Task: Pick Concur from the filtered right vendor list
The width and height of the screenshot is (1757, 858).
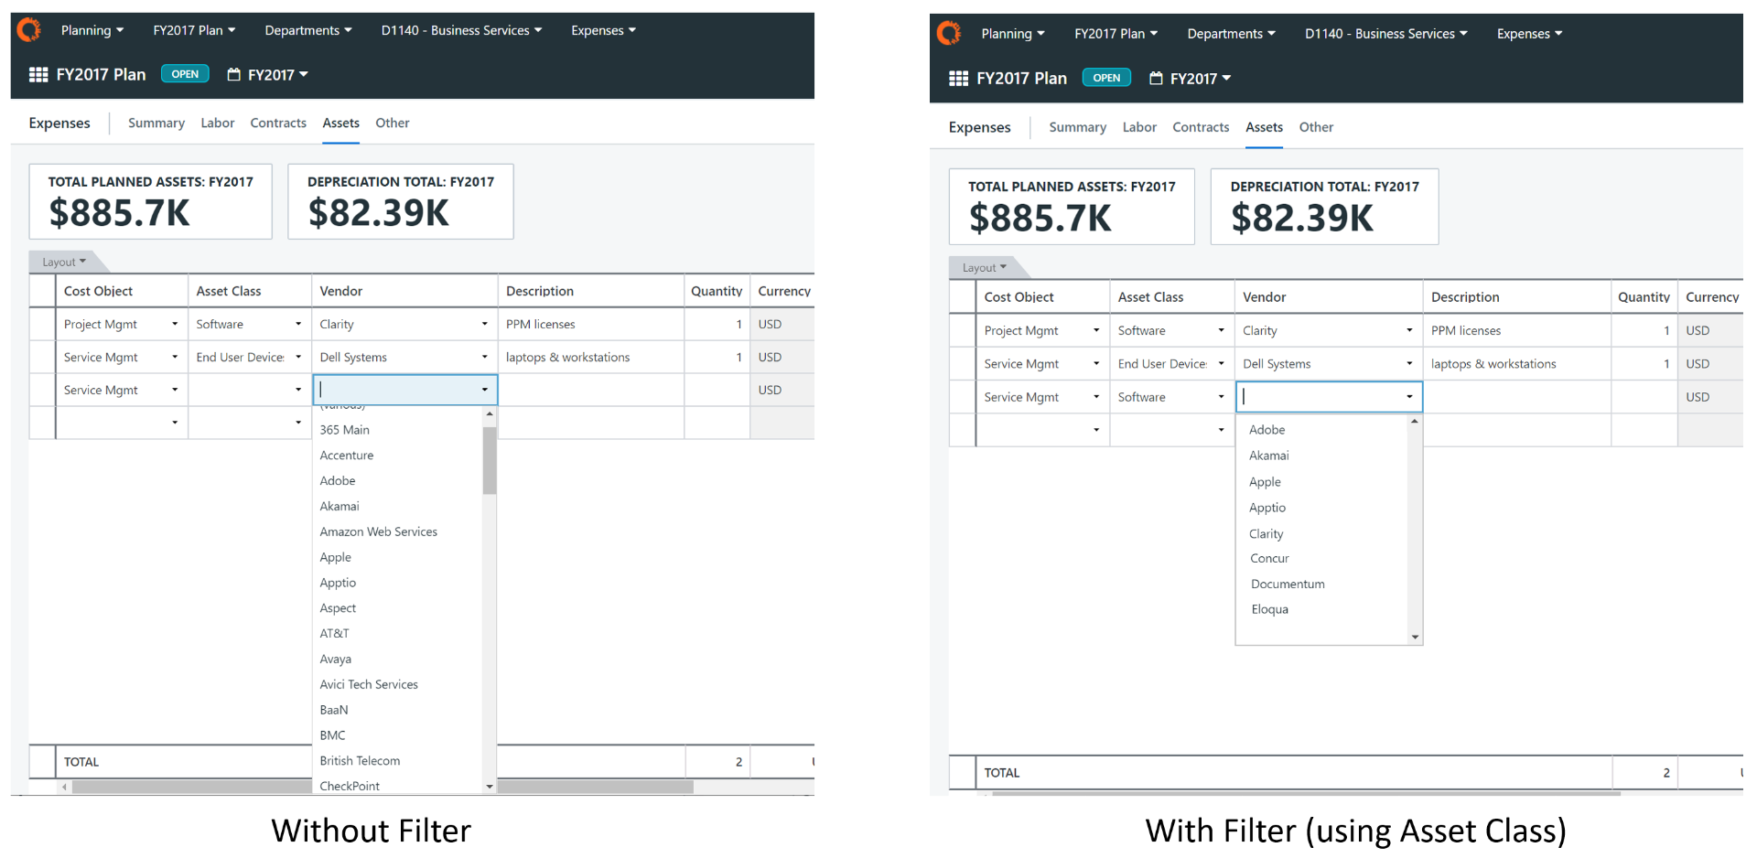Action: pyautogui.click(x=1270, y=559)
